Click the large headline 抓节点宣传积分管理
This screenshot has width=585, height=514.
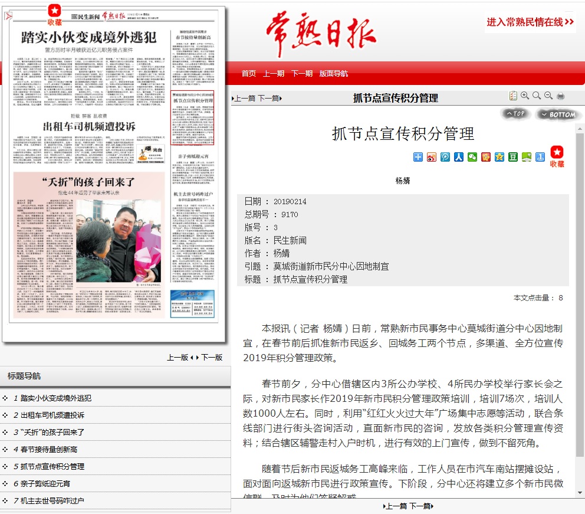click(403, 133)
